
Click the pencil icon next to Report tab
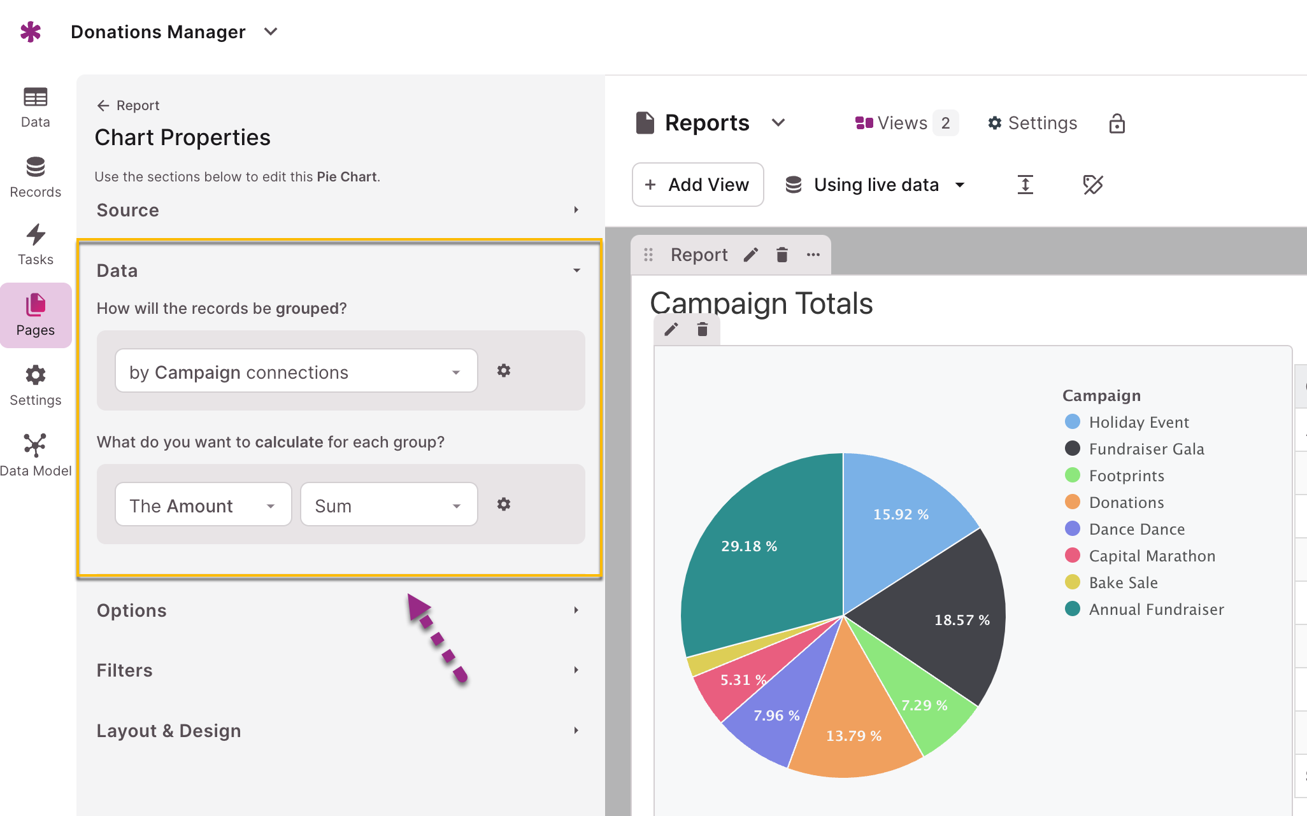pyautogui.click(x=751, y=255)
